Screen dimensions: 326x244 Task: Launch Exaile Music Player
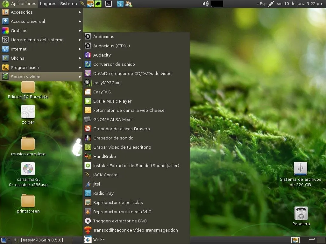112,101
